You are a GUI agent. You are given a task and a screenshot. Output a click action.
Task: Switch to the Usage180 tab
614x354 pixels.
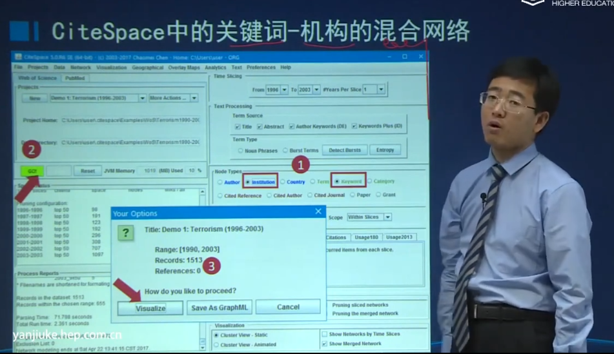pos(367,237)
